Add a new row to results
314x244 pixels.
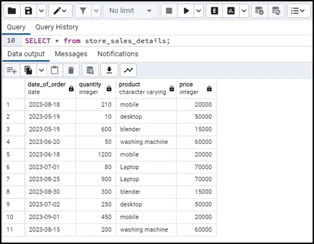(12, 70)
